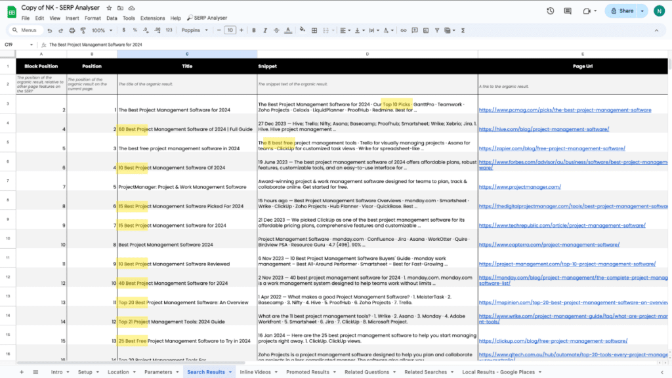Image resolution: width=672 pixels, height=378 pixels.
Task: Open text rotation dropdown
Action: click(x=388, y=30)
